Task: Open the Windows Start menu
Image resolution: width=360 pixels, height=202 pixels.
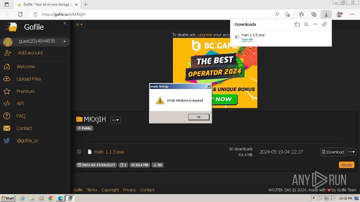Action: pyautogui.click(x=8, y=198)
